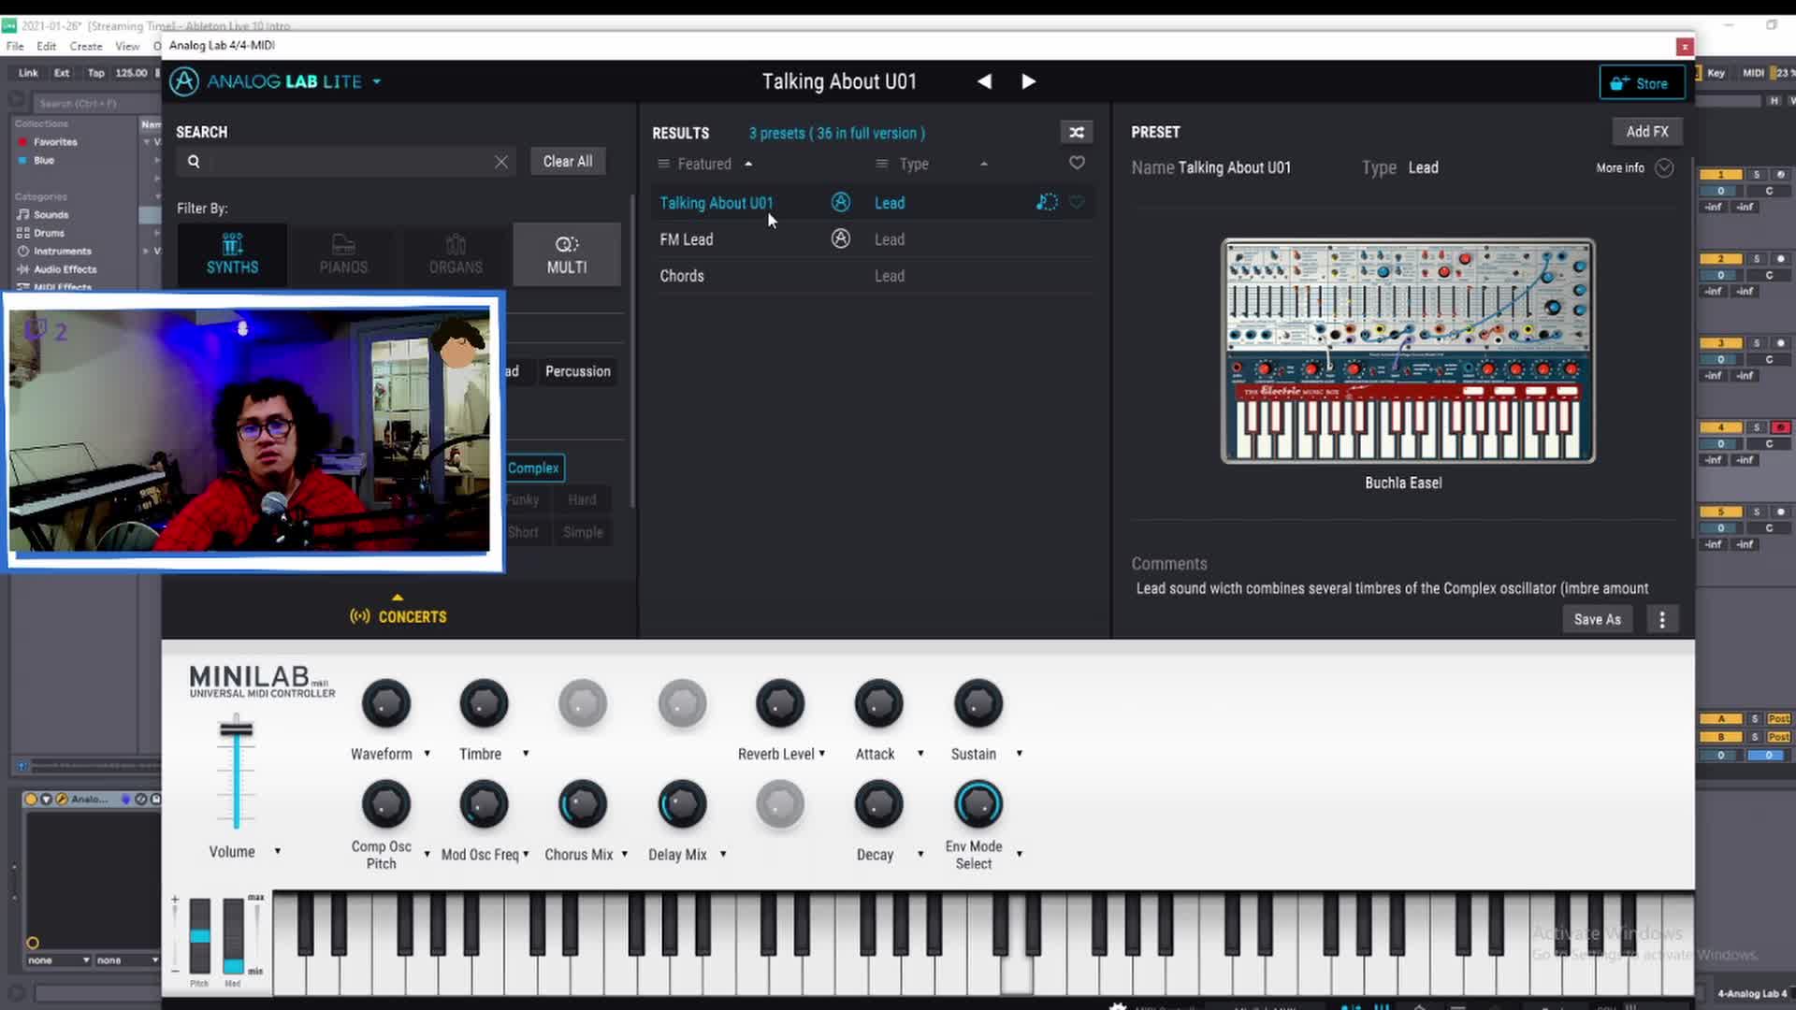Adjust the Comp Osc Pitch knob
This screenshot has height=1010, width=1796.
[385, 804]
